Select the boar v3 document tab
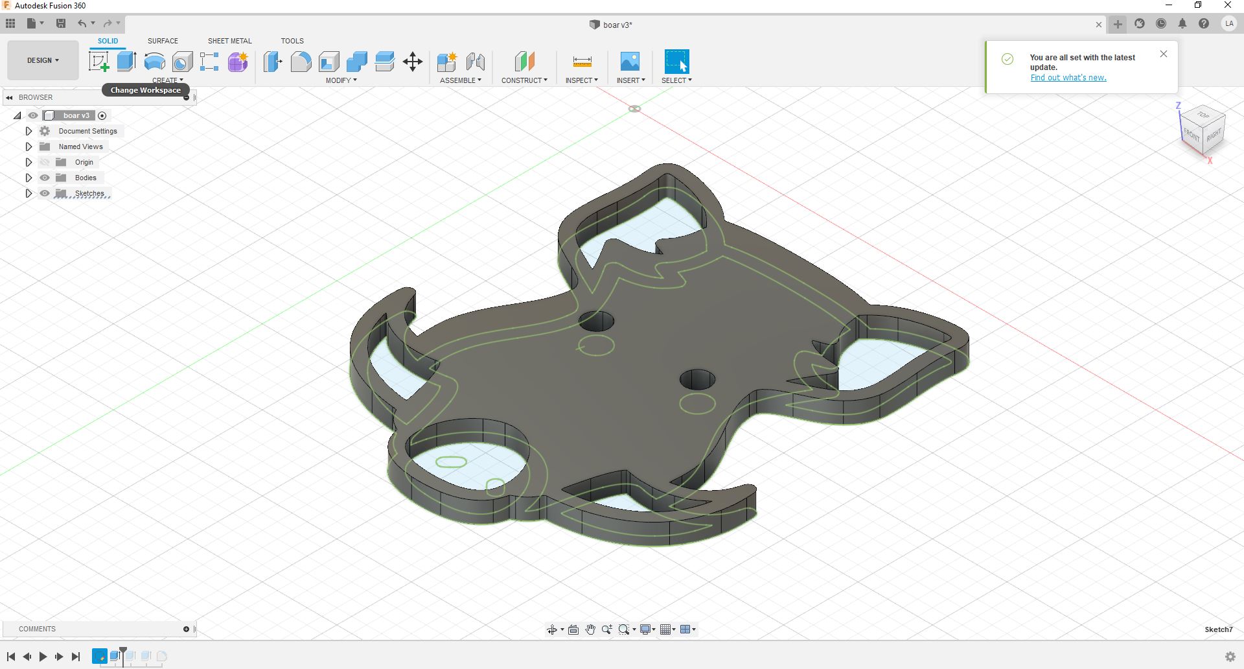The image size is (1244, 669). (611, 25)
